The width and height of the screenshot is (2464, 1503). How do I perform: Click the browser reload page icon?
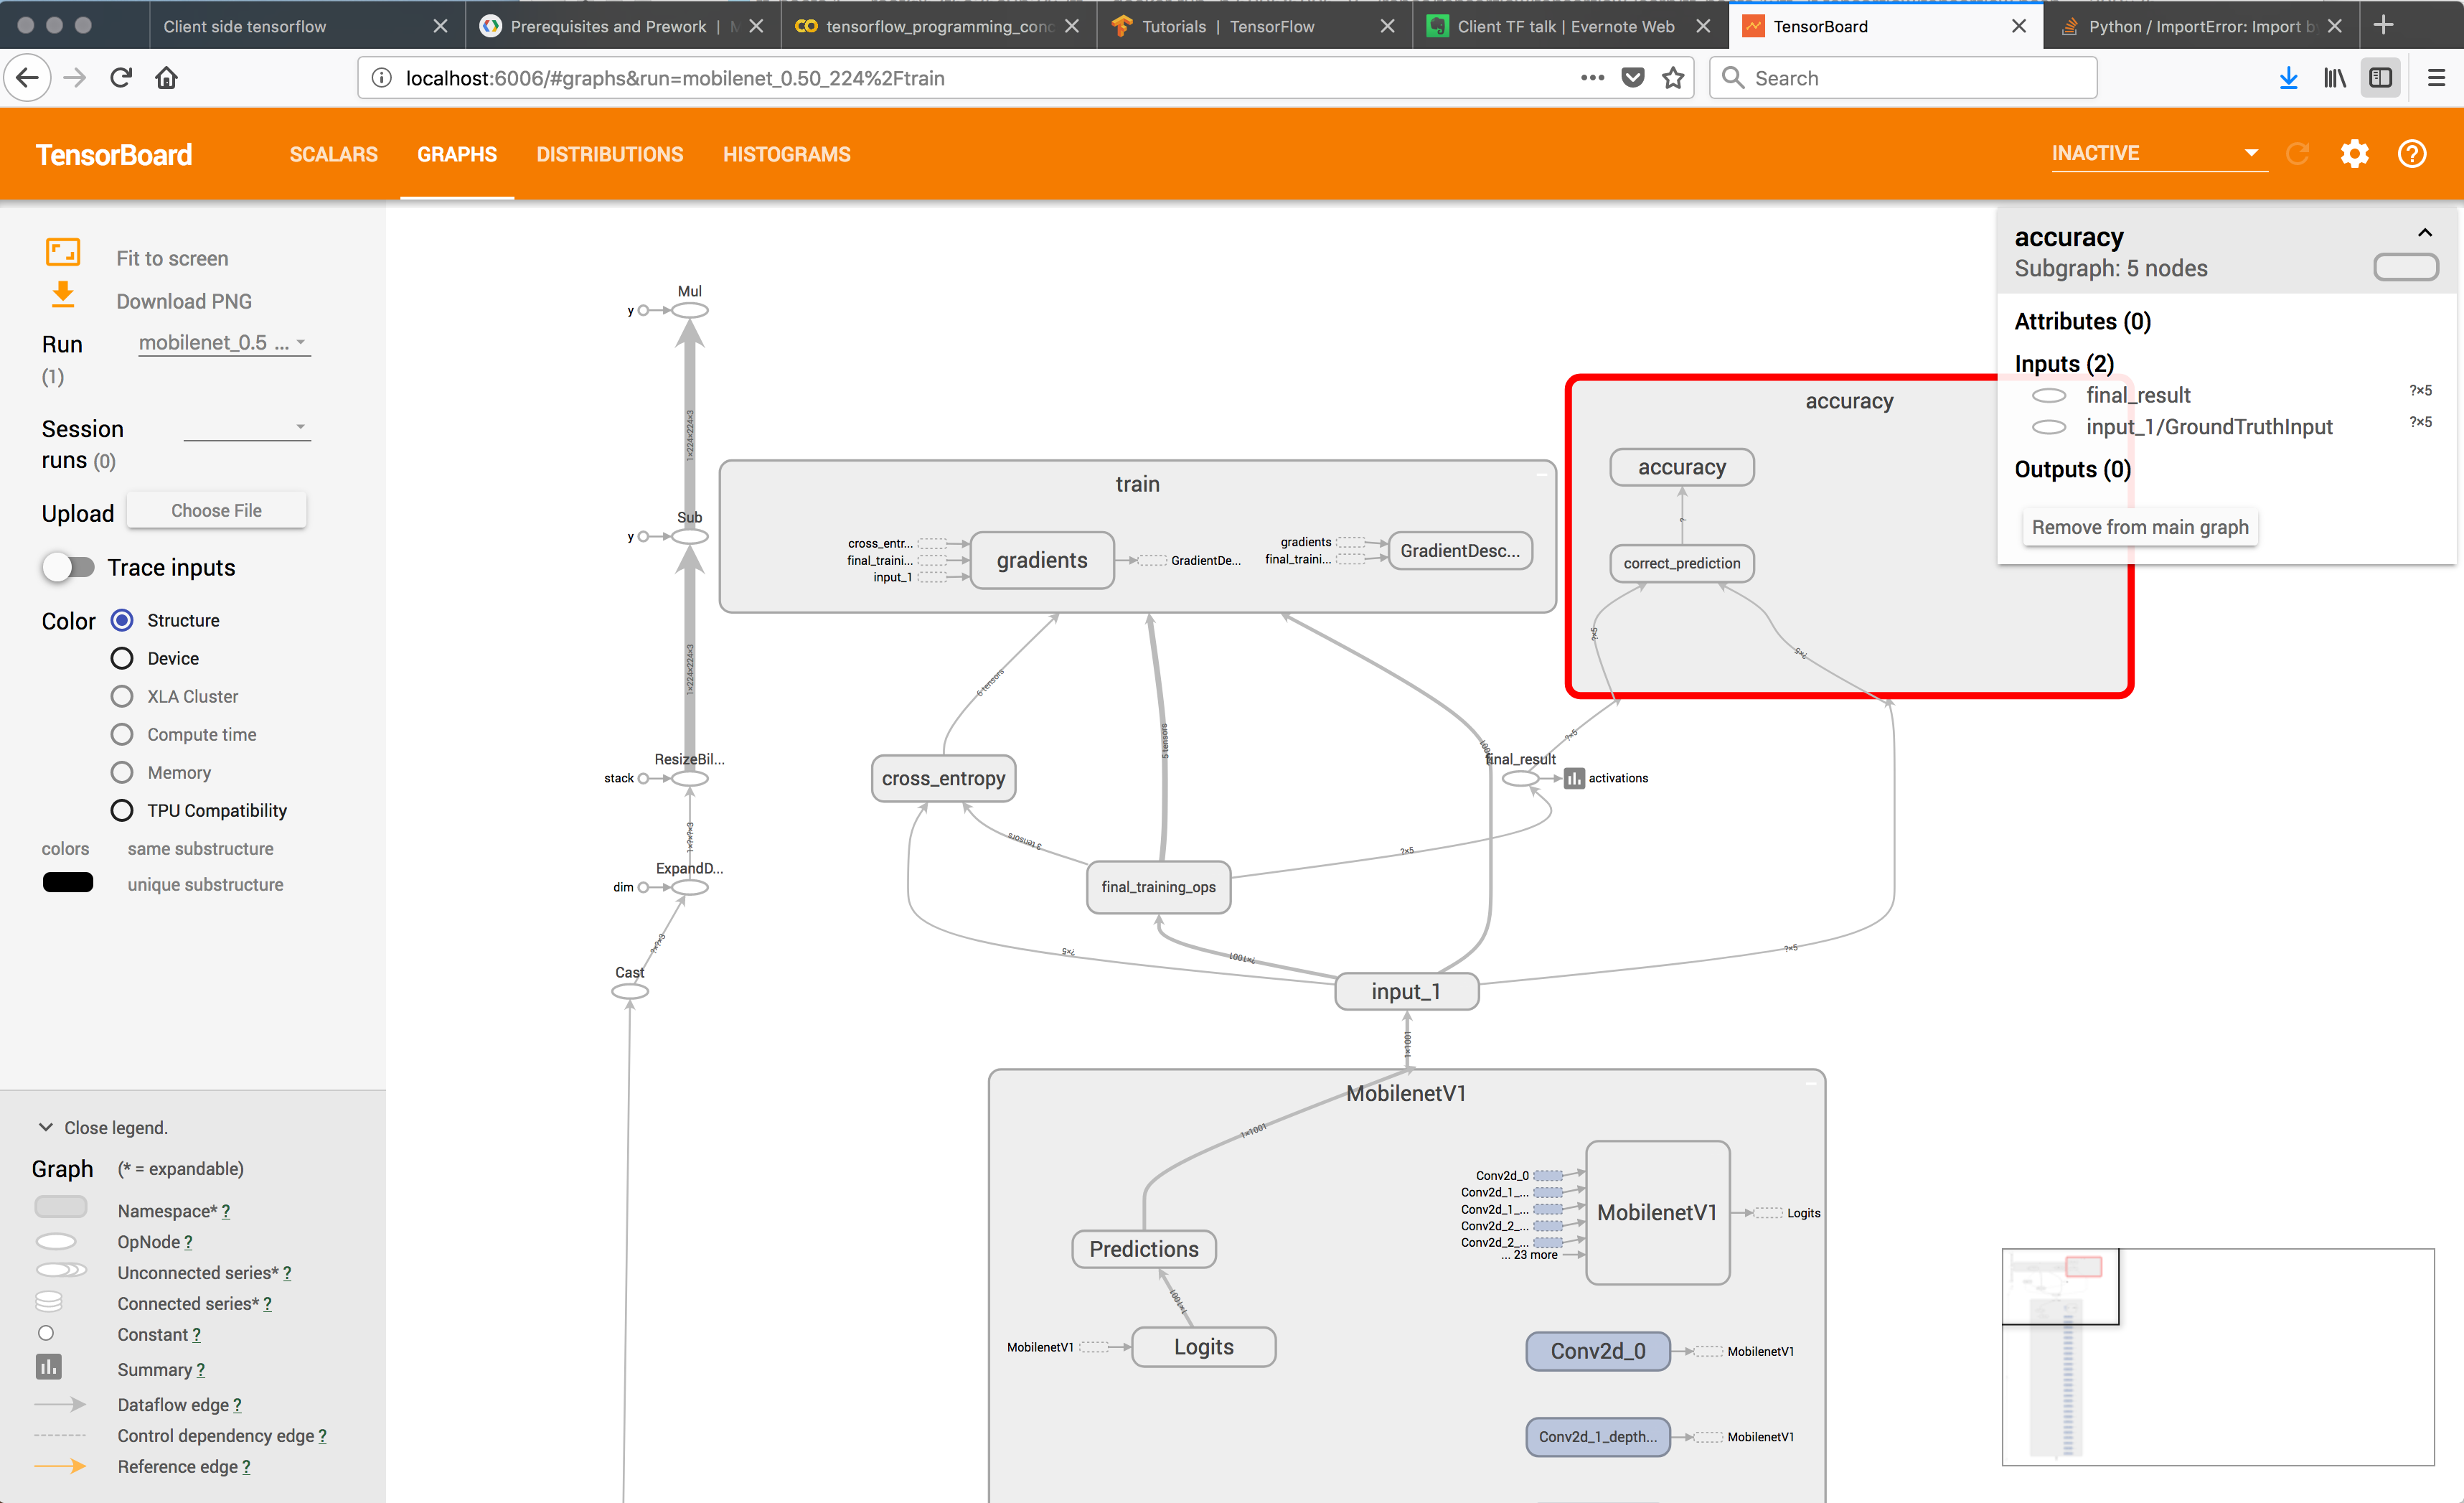click(x=121, y=78)
